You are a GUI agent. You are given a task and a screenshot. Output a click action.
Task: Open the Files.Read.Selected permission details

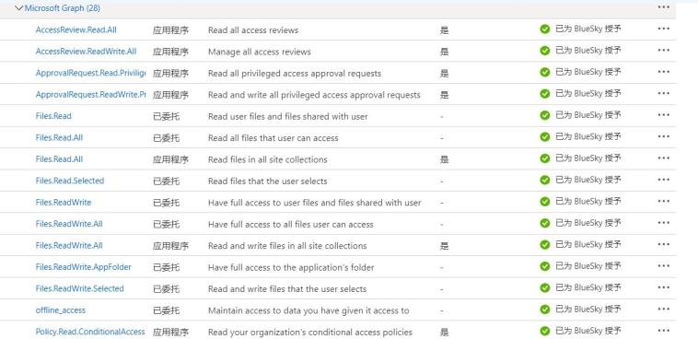tap(70, 181)
